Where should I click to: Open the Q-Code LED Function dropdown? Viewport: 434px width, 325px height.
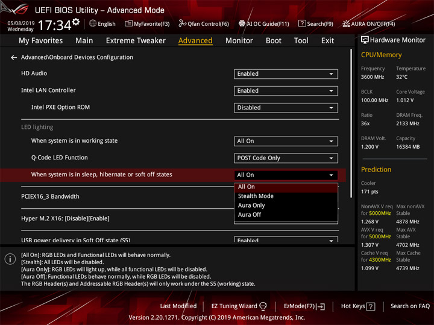pos(286,158)
